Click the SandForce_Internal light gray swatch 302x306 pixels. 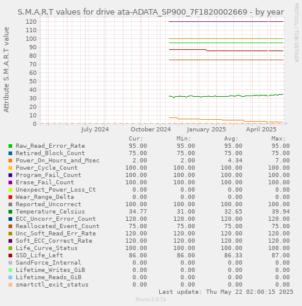[x=10, y=263]
